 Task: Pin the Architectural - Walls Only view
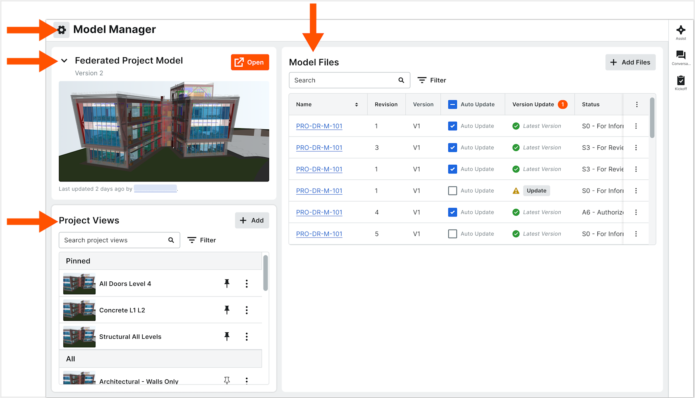tap(227, 380)
